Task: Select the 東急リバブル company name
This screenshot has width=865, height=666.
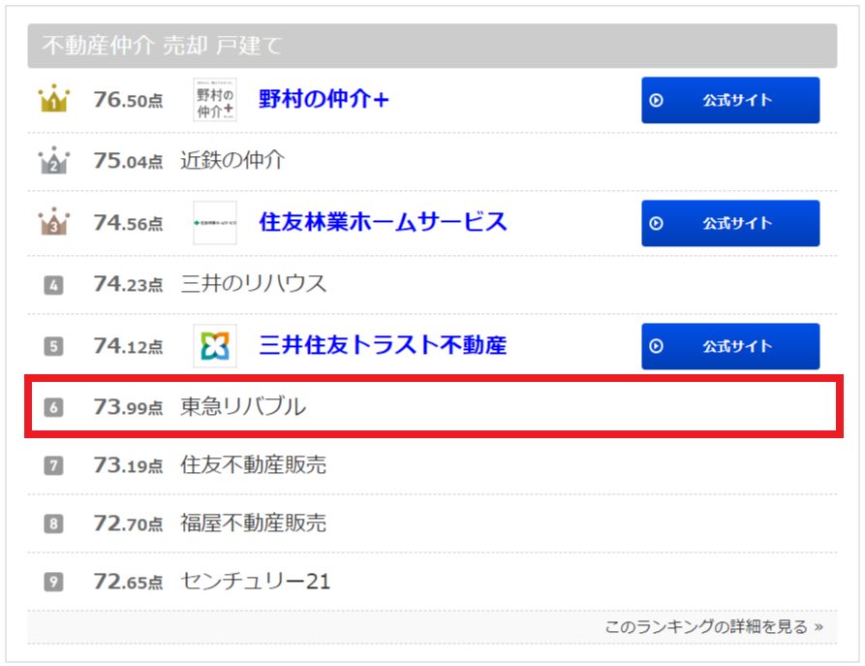Action: (243, 407)
